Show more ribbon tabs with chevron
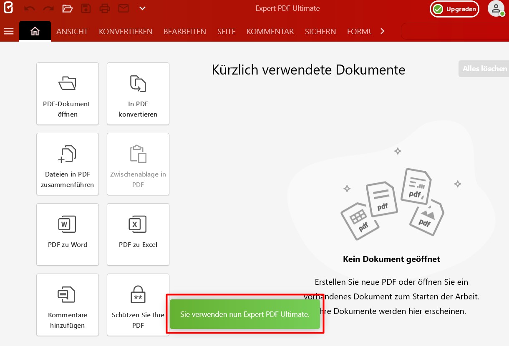 click(x=383, y=31)
